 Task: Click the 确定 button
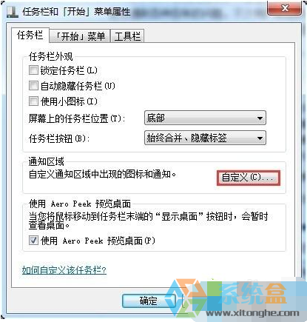pos(149,301)
